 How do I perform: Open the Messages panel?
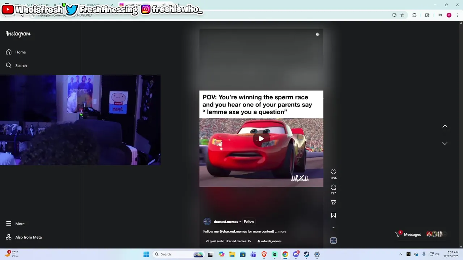[x=412, y=234]
